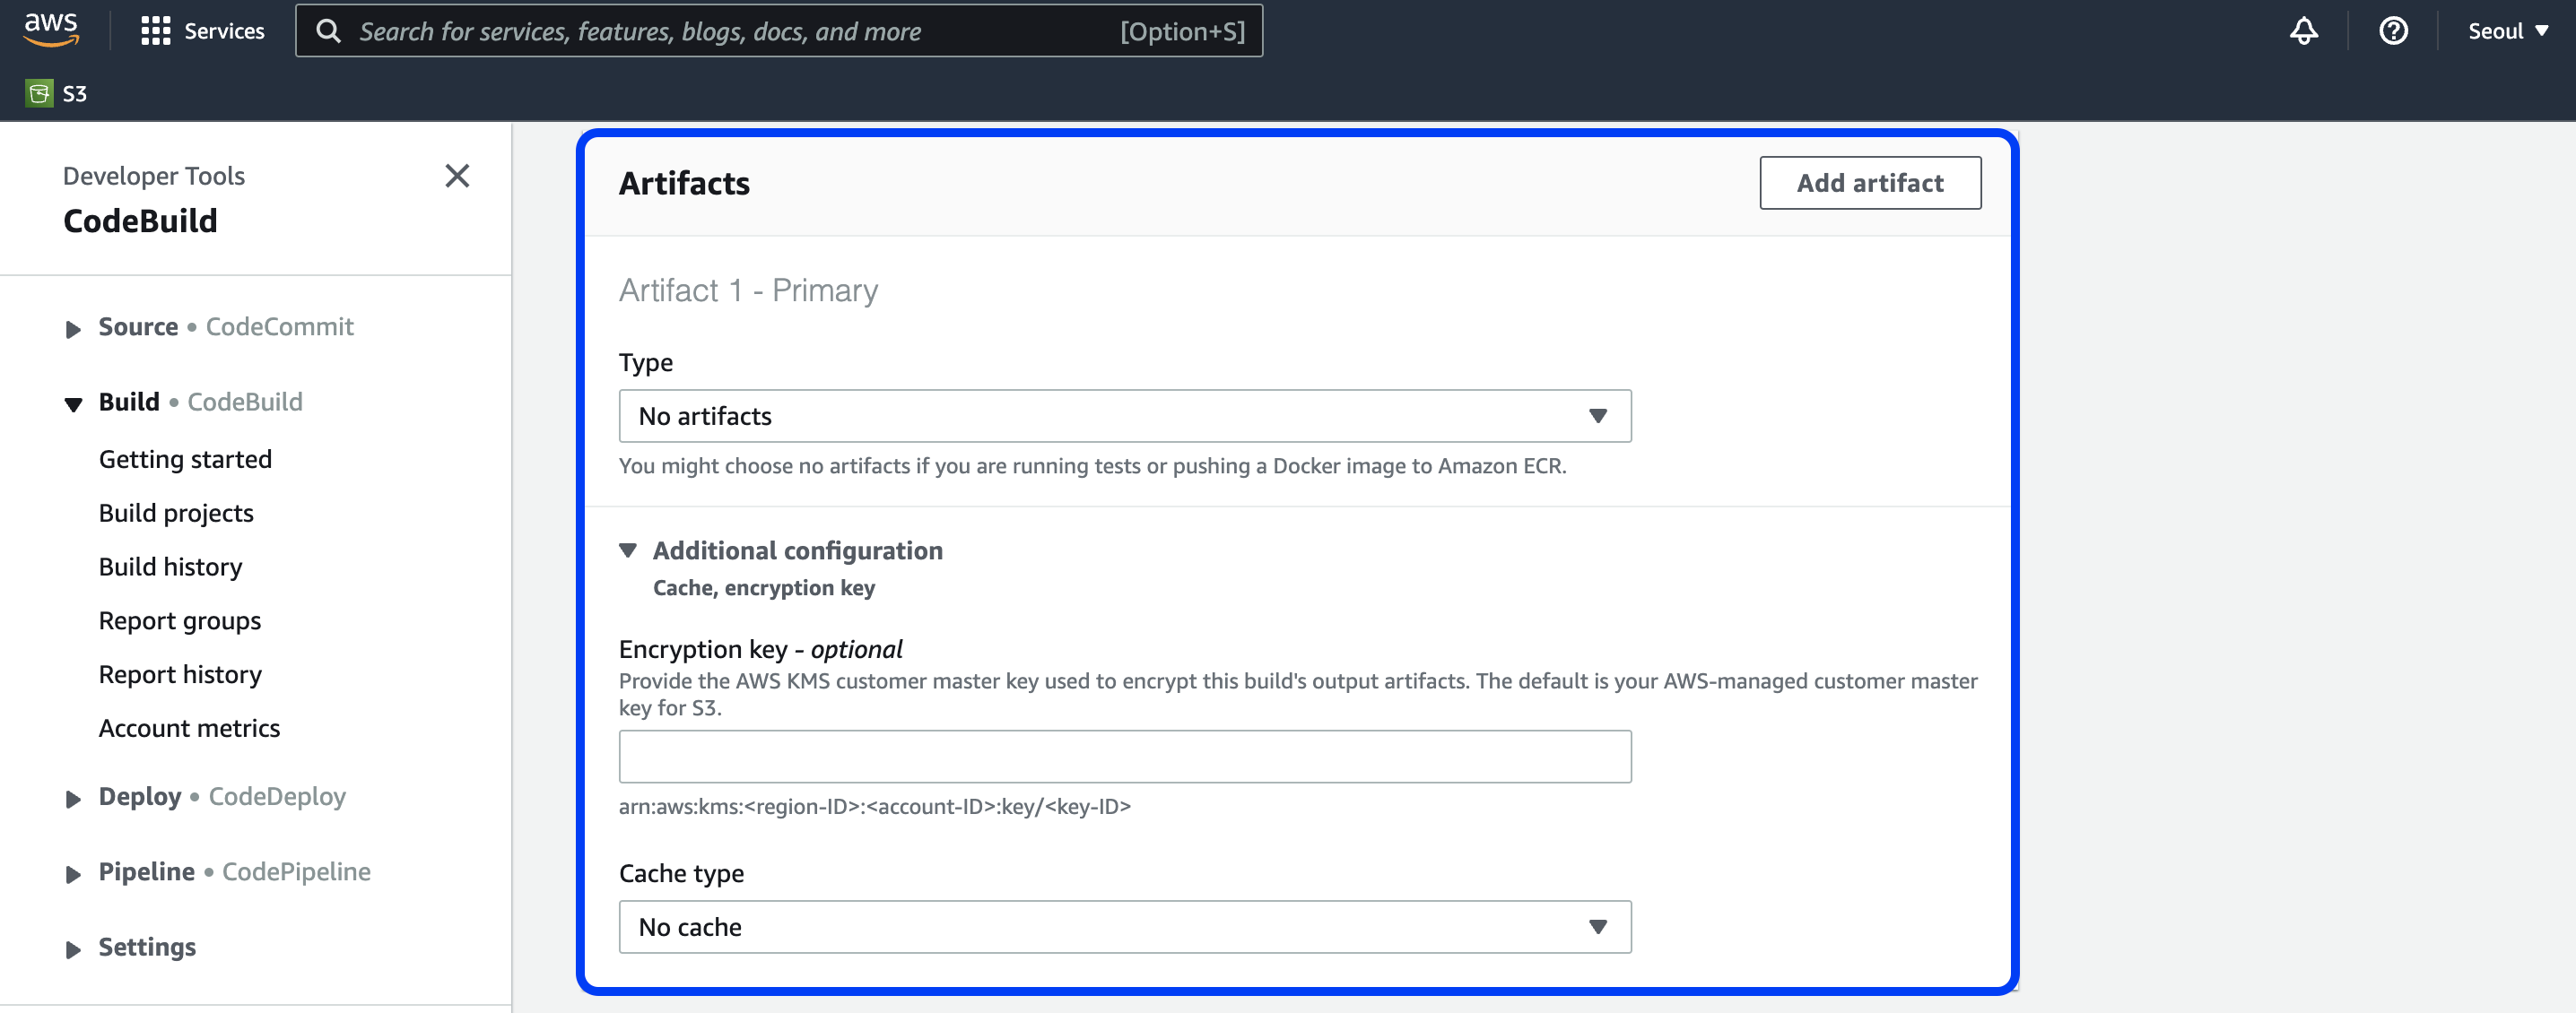The height and width of the screenshot is (1013, 2576).
Task: Click the S3 service shortcut icon
Action: [40, 94]
